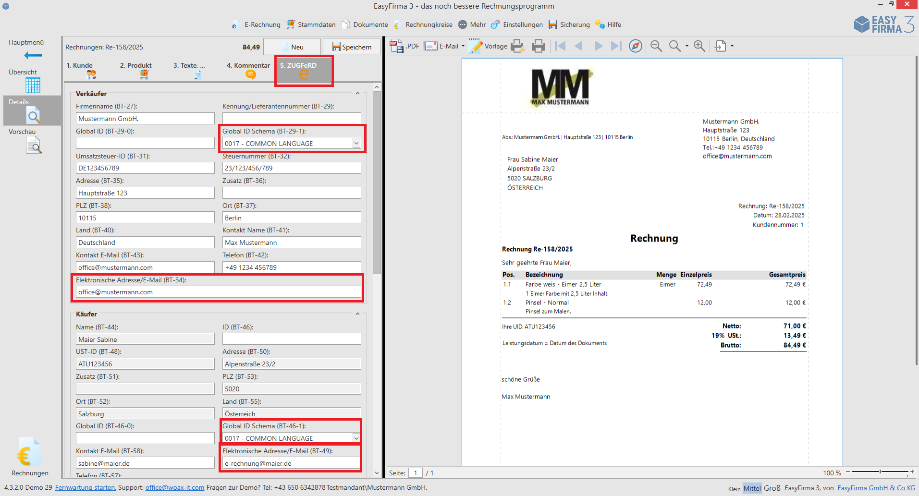The image size is (919, 496).
Task: Zoom out the invoice preview
Action: [656, 46]
